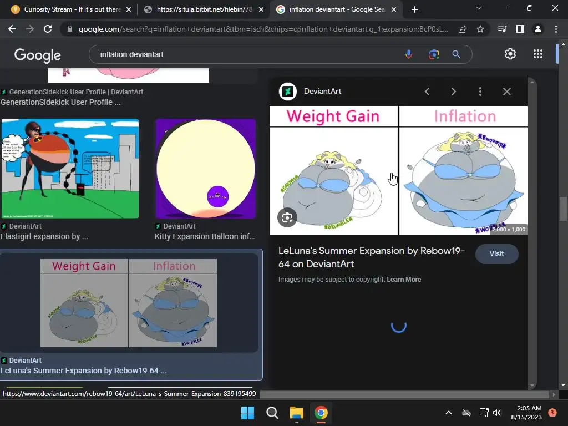
Task: Search by image with Google Lens
Action: point(434,54)
